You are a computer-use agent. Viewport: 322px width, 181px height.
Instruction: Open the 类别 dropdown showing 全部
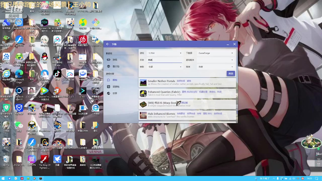tap(165, 67)
